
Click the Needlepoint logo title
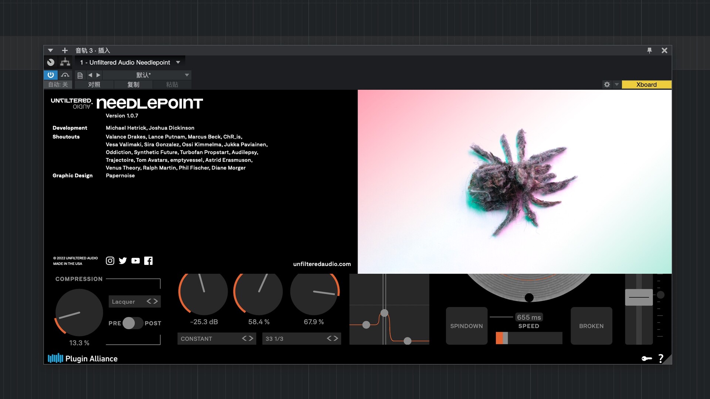coord(149,103)
